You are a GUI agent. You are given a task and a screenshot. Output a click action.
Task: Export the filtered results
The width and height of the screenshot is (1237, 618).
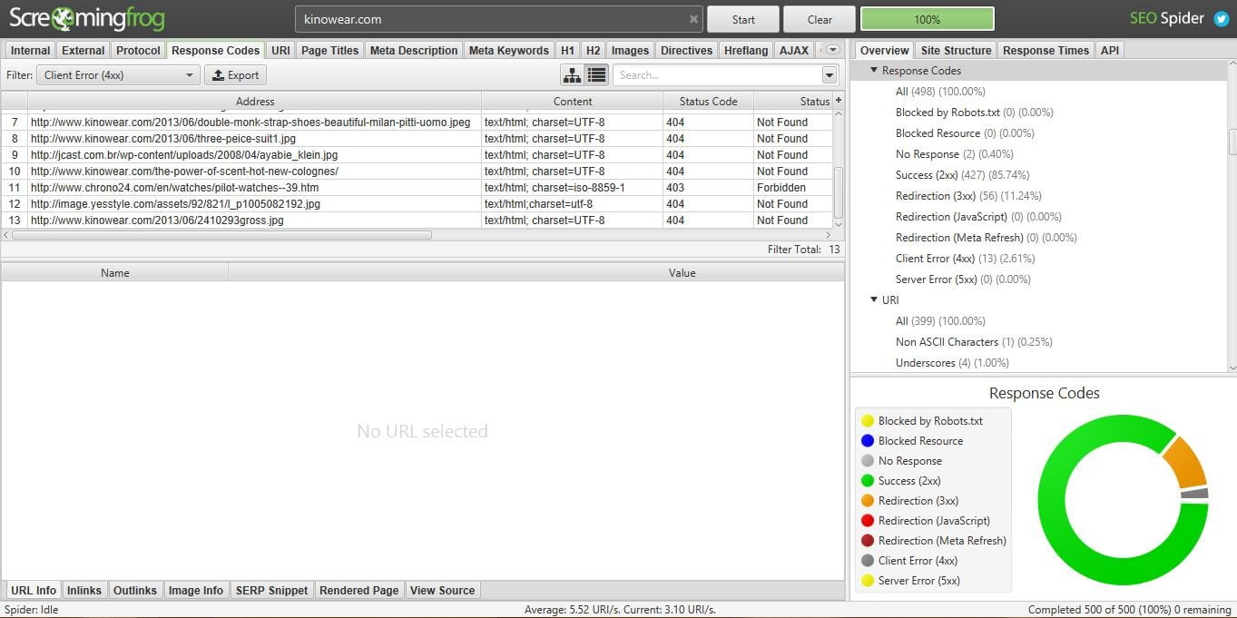236,75
